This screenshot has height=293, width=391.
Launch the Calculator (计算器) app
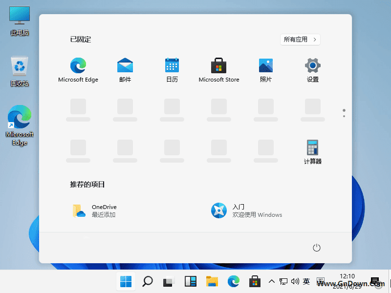[312, 147]
